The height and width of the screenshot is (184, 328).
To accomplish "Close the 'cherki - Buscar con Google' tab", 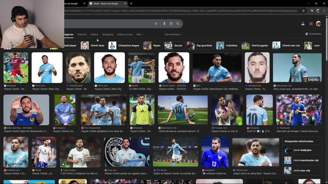I will click(x=125, y=4).
